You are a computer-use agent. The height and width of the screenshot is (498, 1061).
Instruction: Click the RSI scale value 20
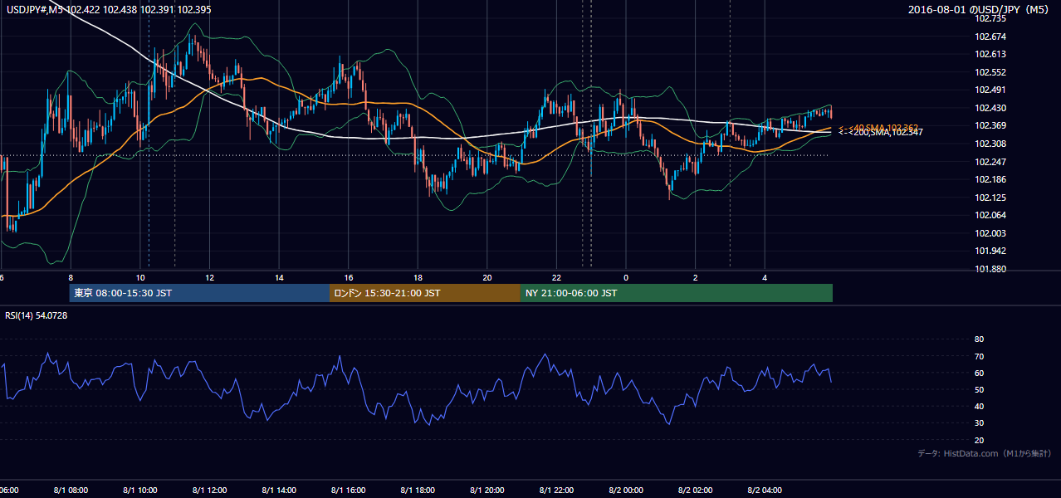979,441
